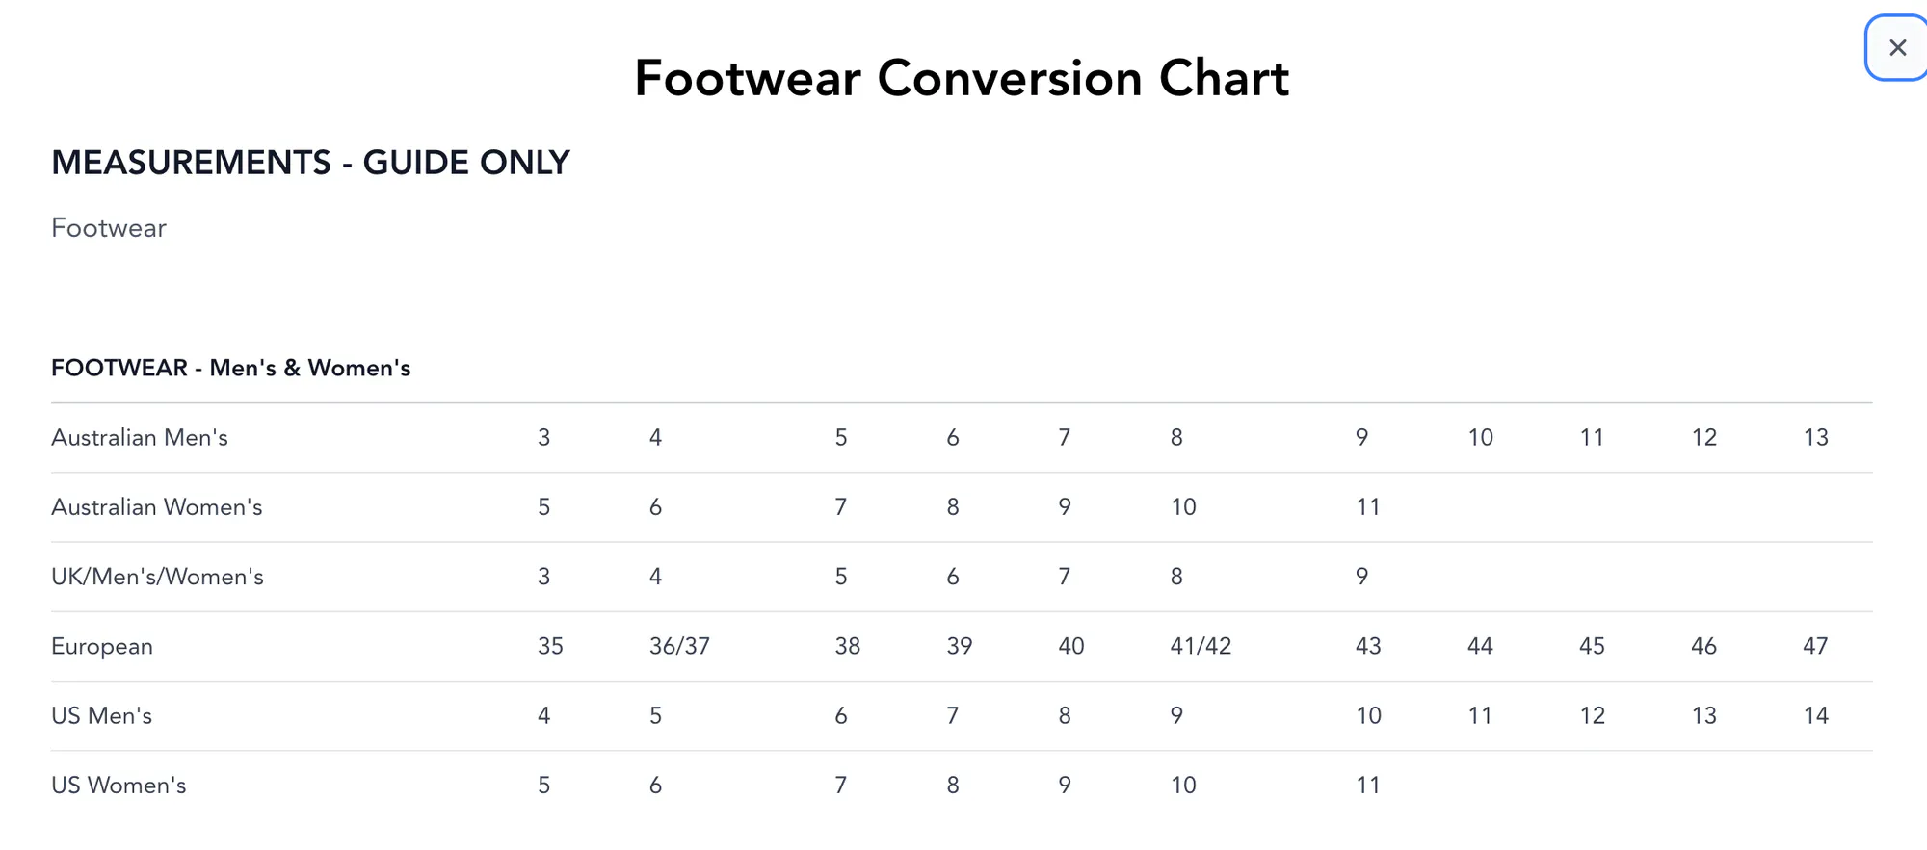Select the Australian Women's size 11 cell

[x=1368, y=507]
